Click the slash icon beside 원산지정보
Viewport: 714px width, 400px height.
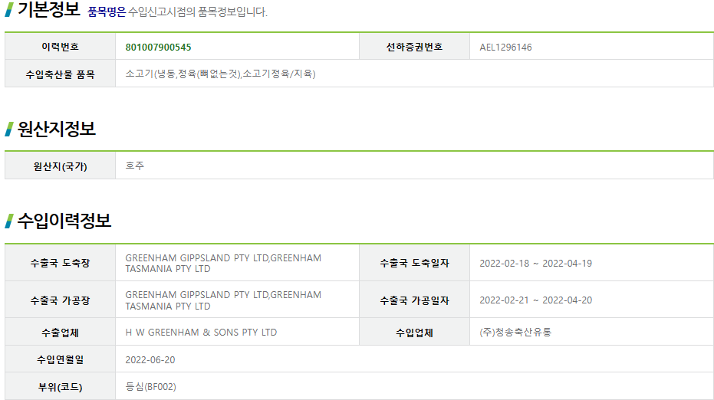(x=9, y=129)
